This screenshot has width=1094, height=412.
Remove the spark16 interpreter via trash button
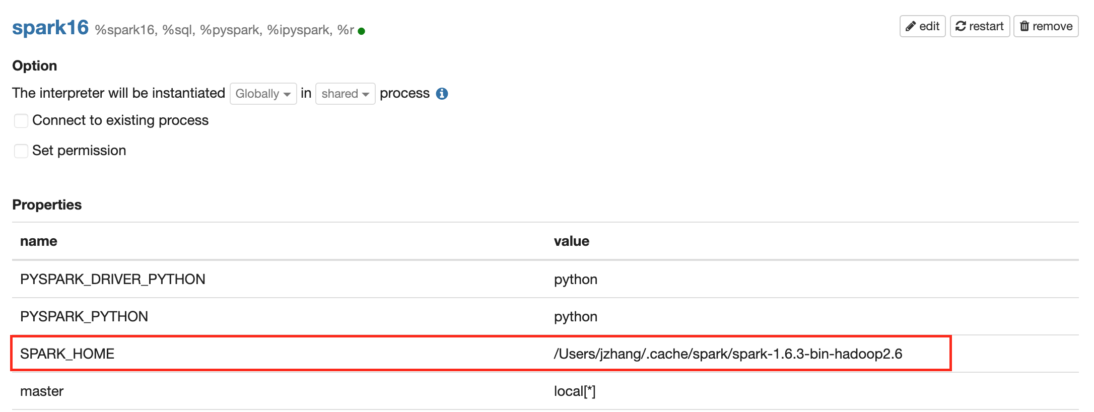[1046, 26]
